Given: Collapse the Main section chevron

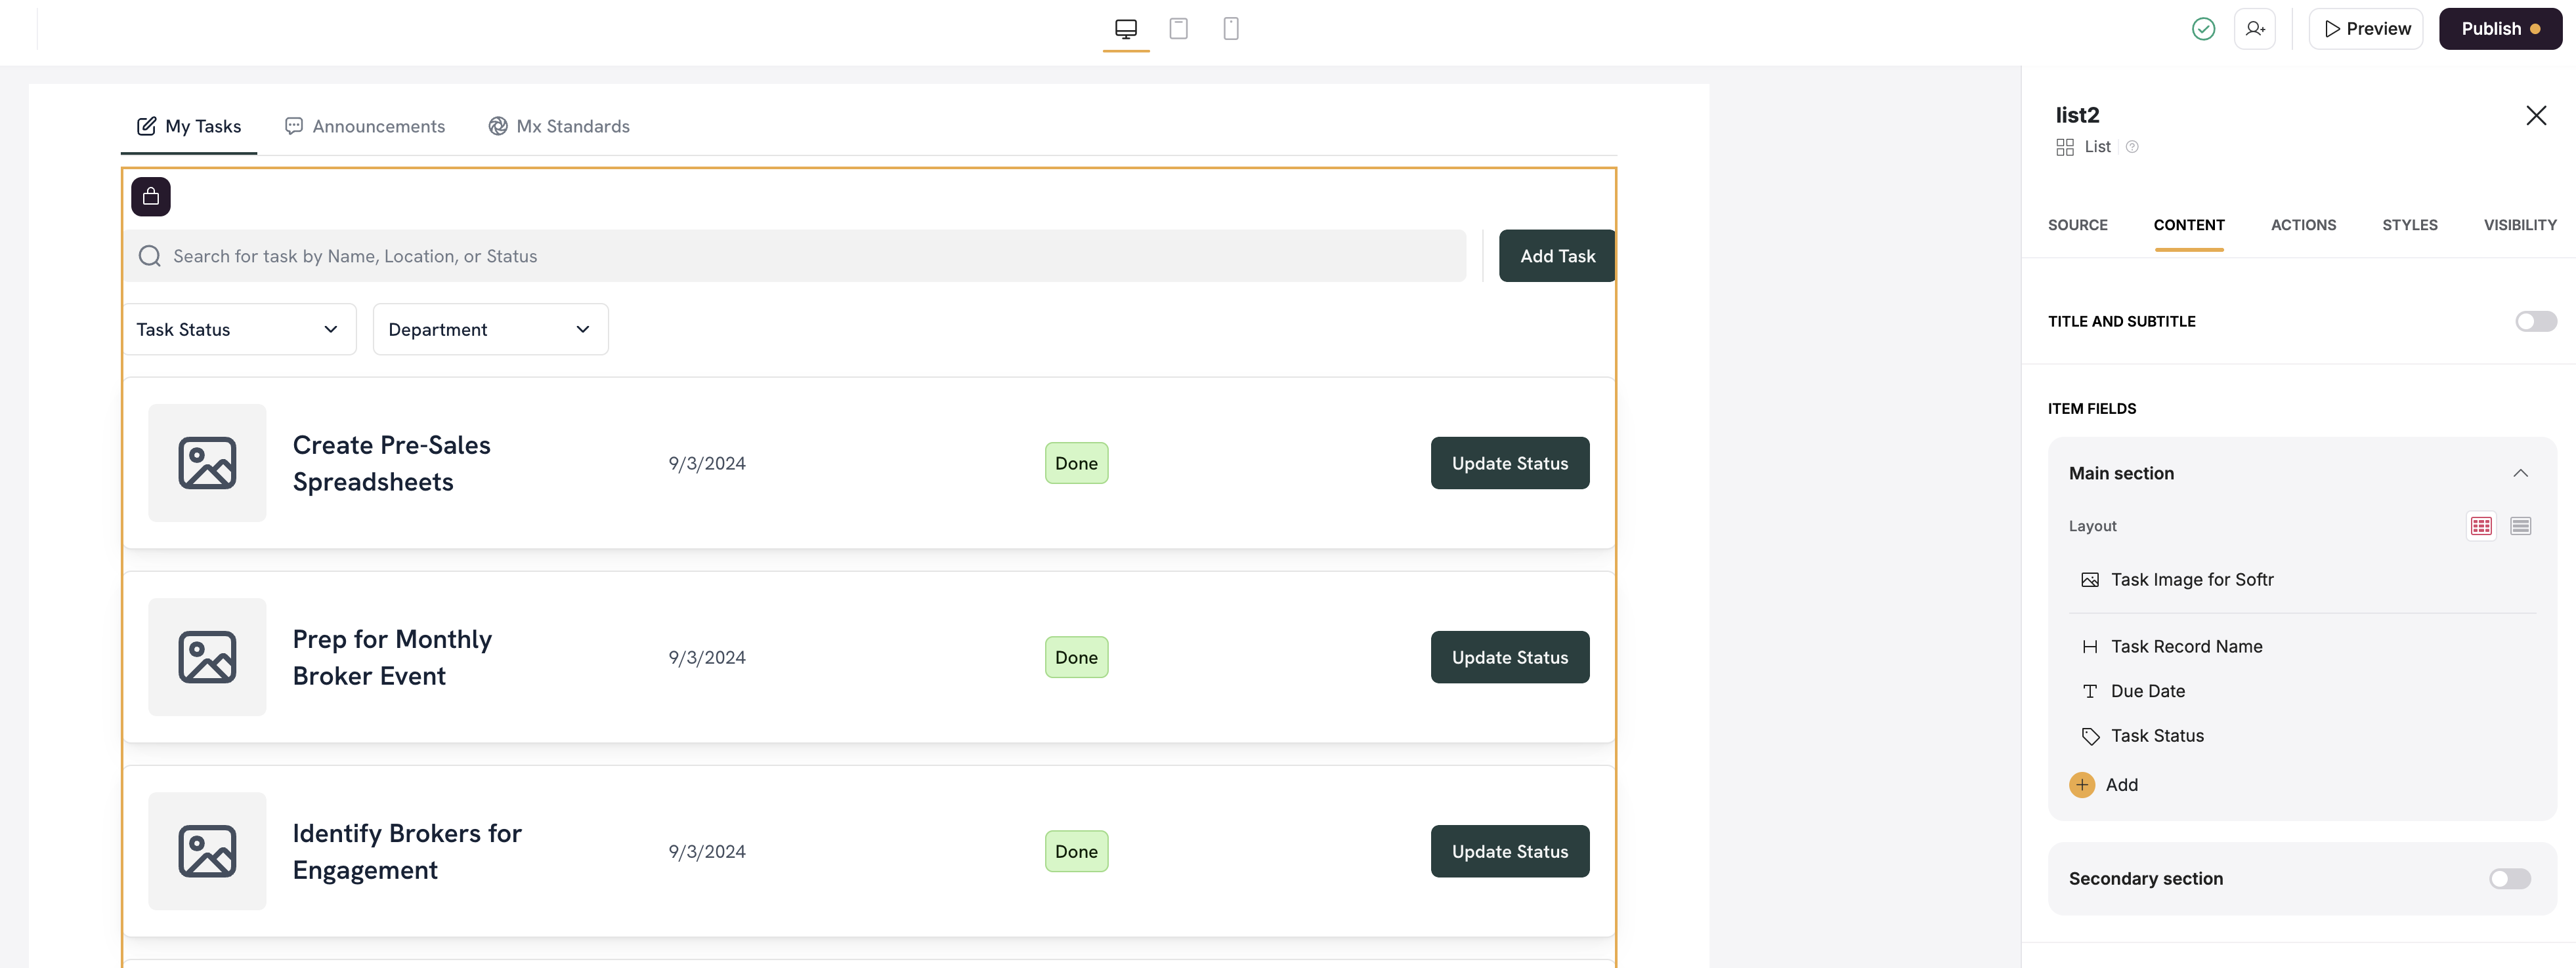Looking at the screenshot, I should [x=2520, y=474].
